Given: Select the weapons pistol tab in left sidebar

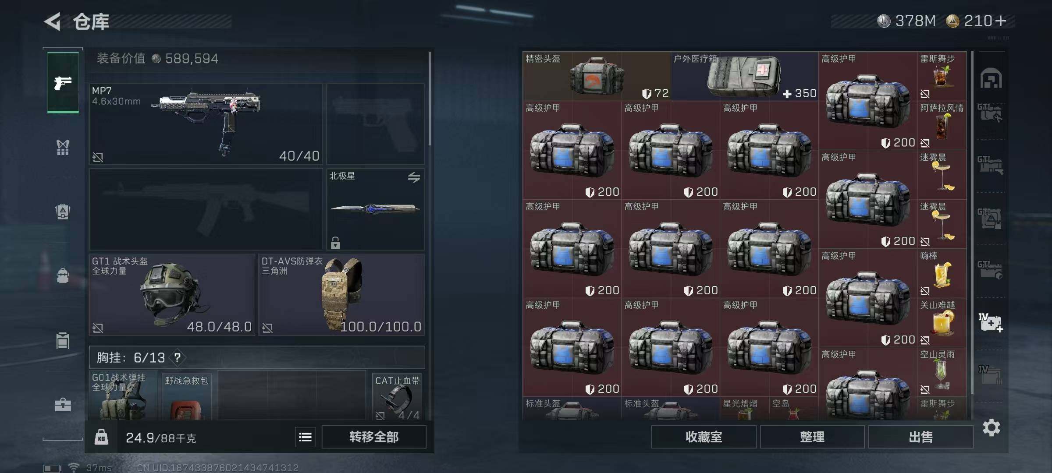Looking at the screenshot, I should [63, 82].
